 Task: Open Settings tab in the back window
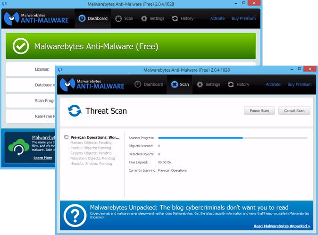pyautogui.click(x=152, y=18)
